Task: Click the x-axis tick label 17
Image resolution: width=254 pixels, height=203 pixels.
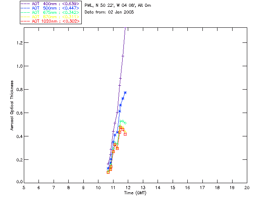Action: (x=202, y=188)
